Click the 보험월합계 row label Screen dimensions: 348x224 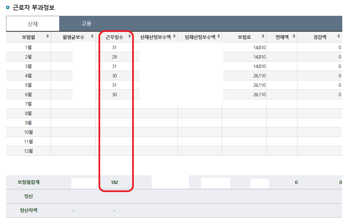point(28,182)
